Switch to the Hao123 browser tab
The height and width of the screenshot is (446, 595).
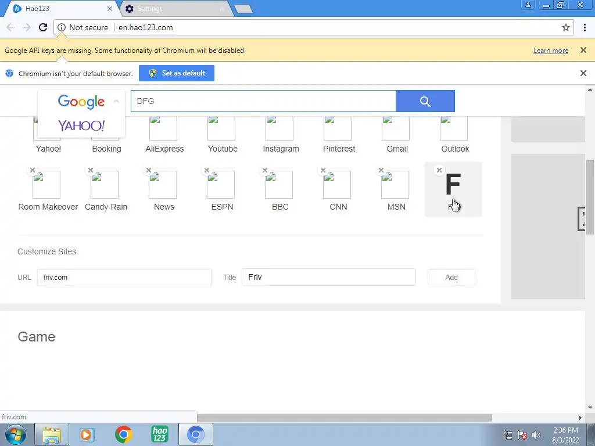(x=60, y=8)
